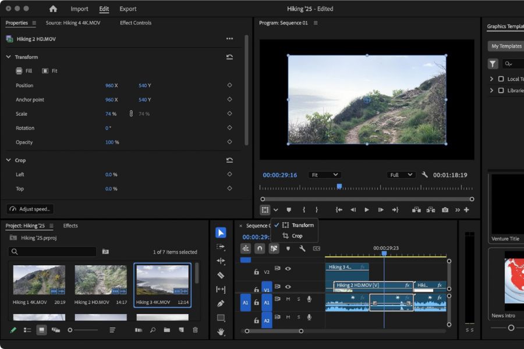Mute audio track A1
Image resolution: width=524 pixels, height=349 pixels.
coord(288,299)
